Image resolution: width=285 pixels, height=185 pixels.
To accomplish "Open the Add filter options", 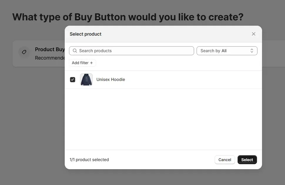I will (x=82, y=63).
